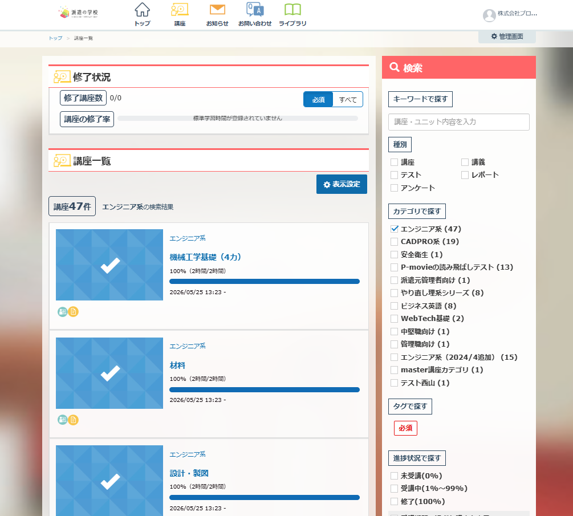Click the 講座47件 result count
573x516 pixels.
[72, 206]
